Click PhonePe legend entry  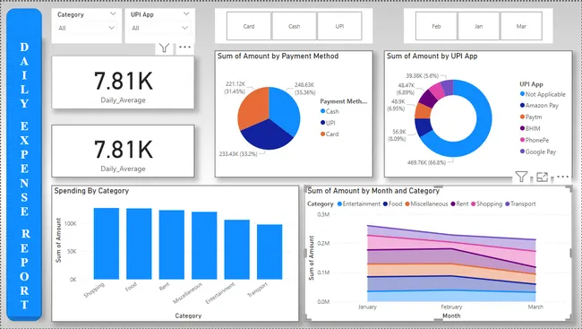[535, 140]
